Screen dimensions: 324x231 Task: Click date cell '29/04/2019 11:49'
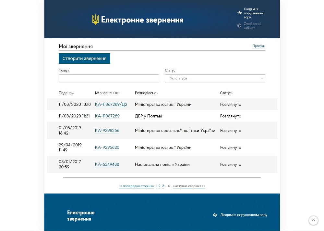pyautogui.click(x=70, y=147)
